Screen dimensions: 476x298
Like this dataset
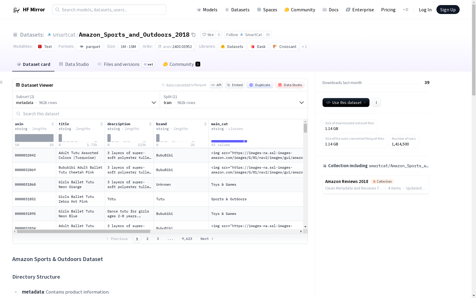208,35
